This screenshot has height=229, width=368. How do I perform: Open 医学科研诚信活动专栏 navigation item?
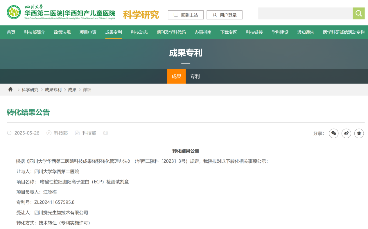[x=344, y=32]
